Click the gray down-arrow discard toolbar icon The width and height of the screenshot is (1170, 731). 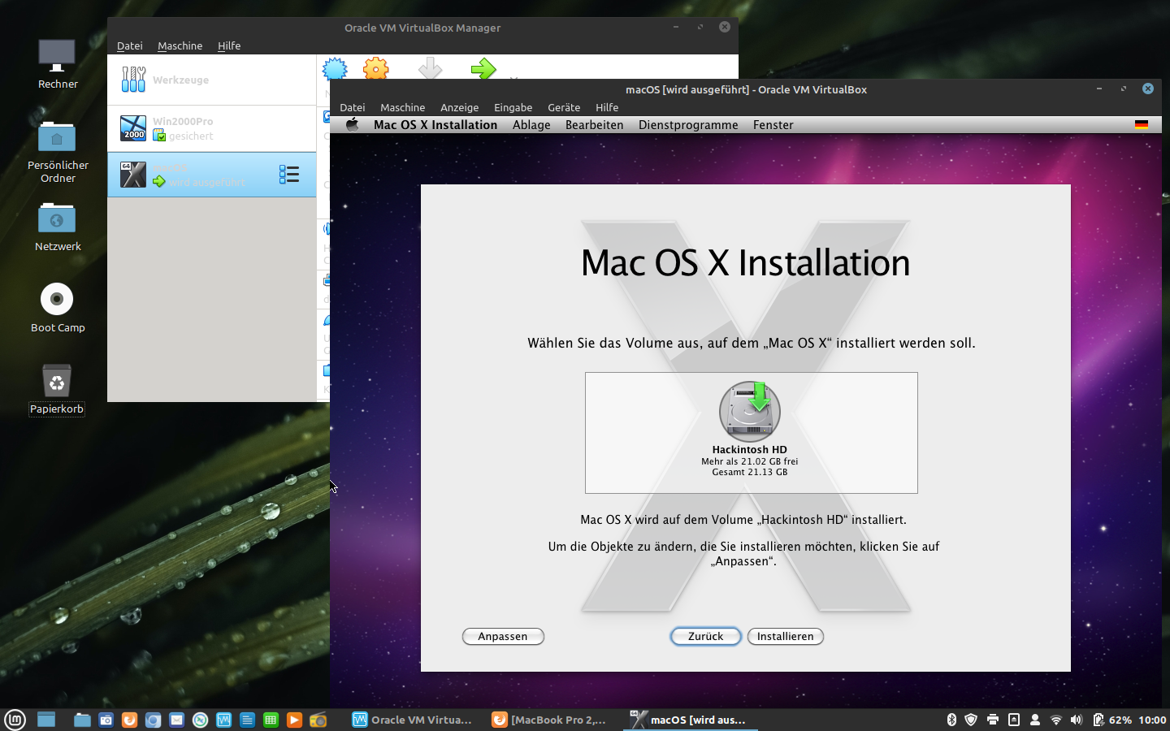tap(430, 68)
